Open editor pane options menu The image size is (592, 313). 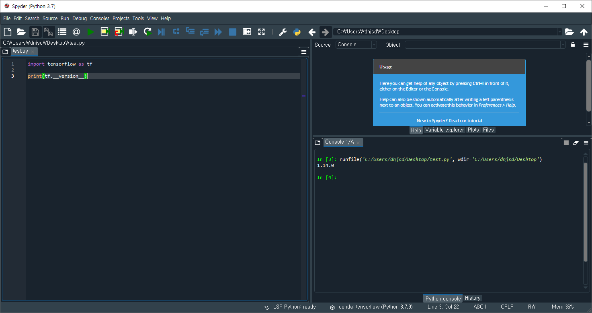click(304, 51)
